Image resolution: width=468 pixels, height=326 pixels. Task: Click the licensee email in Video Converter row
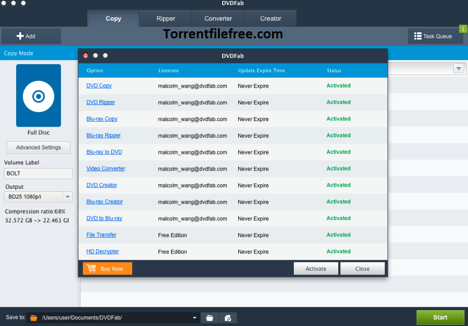coord(192,169)
